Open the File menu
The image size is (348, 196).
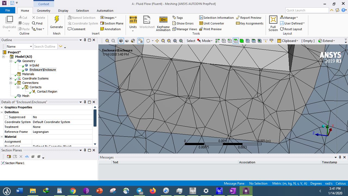tap(8, 10)
